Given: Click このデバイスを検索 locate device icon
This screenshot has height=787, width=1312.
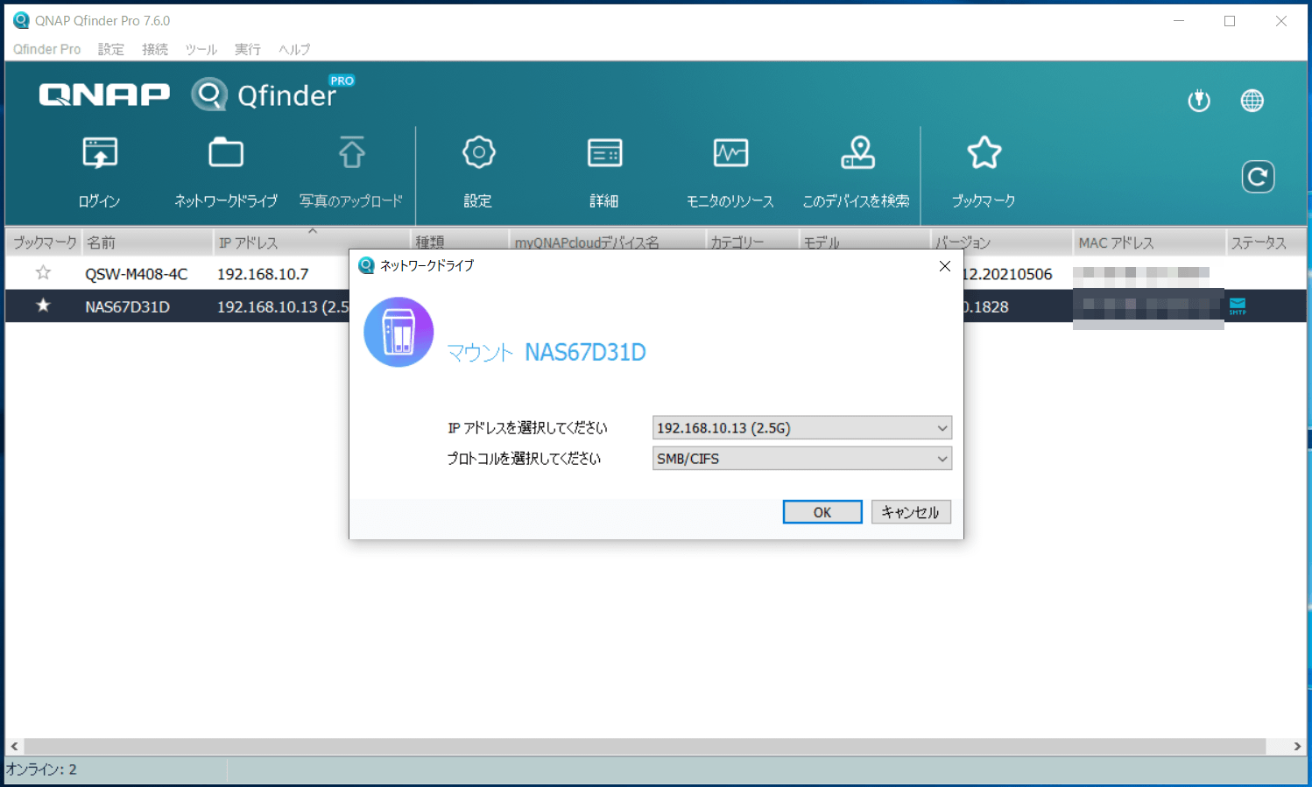Looking at the screenshot, I should (857, 153).
